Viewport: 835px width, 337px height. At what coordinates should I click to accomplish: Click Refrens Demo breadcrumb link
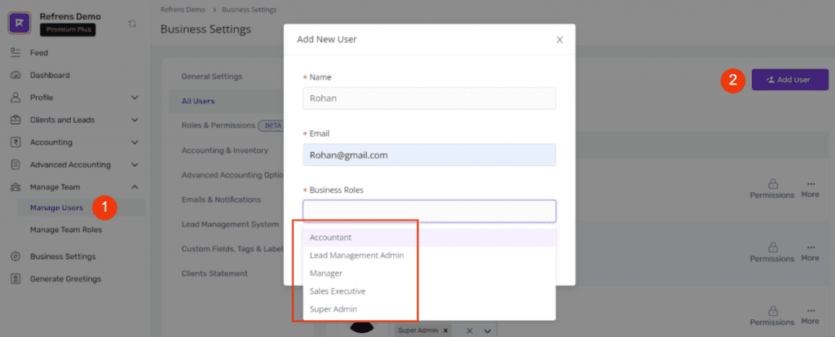click(182, 10)
